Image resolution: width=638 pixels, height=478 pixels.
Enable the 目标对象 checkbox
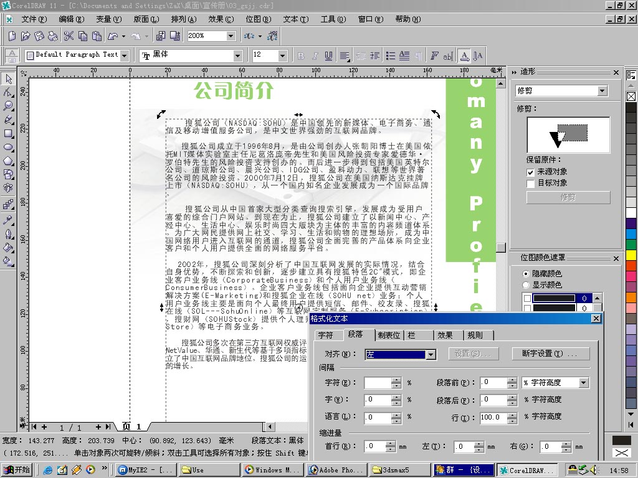530,184
